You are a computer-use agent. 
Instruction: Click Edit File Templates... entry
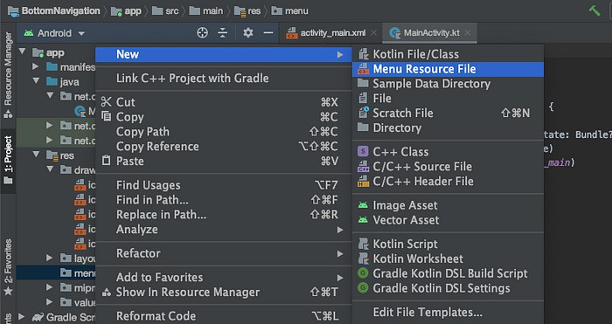point(428,313)
